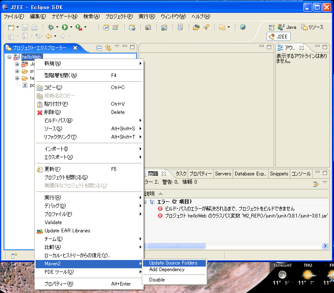
Task: Switch to the Servers tab
Action: coord(223,174)
